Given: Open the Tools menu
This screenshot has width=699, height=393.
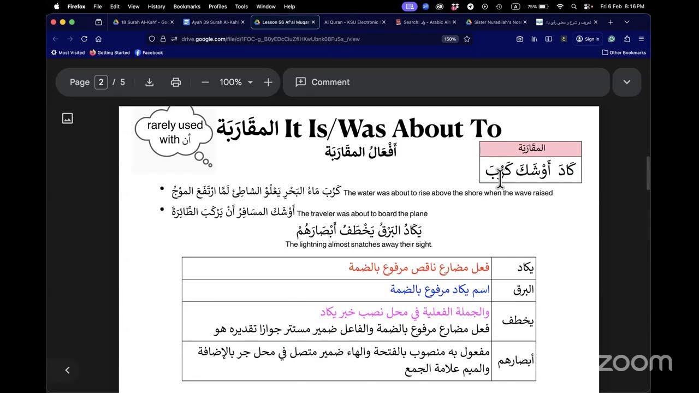Looking at the screenshot, I should pos(241,7).
